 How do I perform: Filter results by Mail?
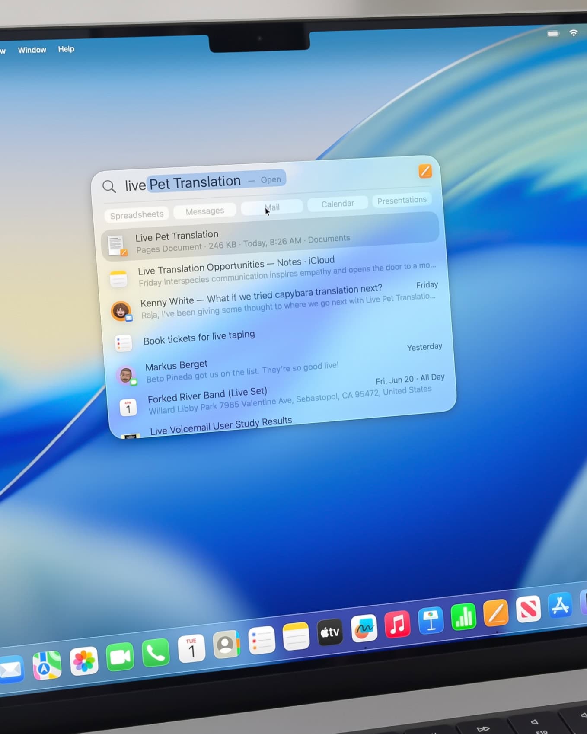(x=272, y=207)
